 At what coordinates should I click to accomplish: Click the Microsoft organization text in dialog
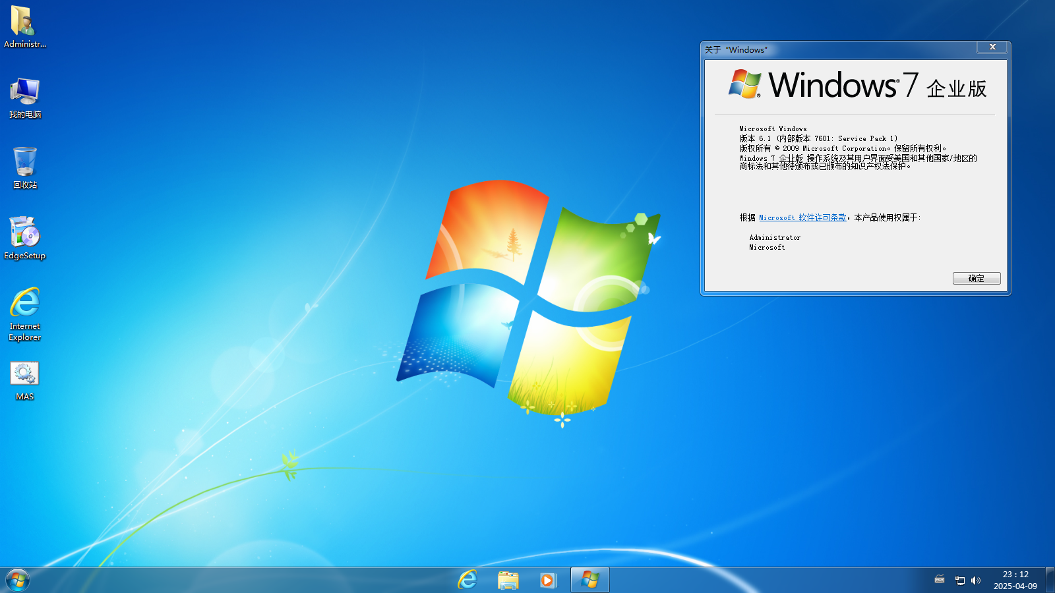(767, 247)
